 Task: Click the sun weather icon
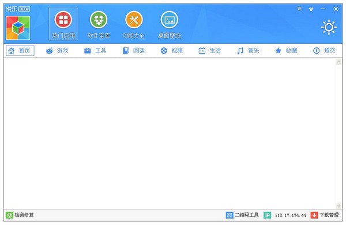pos(329,27)
